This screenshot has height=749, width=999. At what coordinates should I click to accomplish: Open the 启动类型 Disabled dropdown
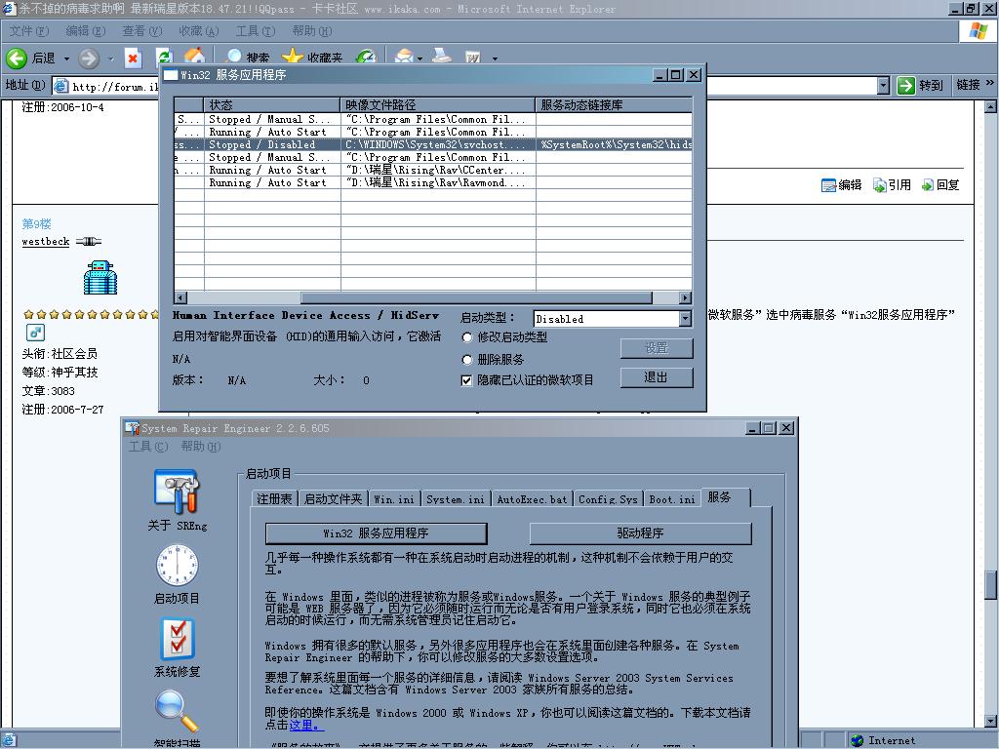point(685,319)
